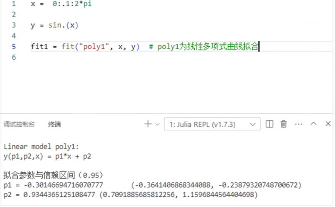Maximize panel with the up chevron
The image size is (335, 207).
[x=313, y=124]
